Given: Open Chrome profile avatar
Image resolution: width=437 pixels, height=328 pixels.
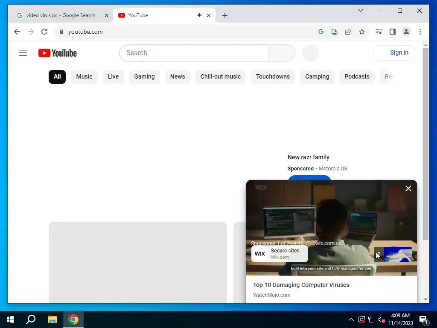Looking at the screenshot, I should pos(406,32).
